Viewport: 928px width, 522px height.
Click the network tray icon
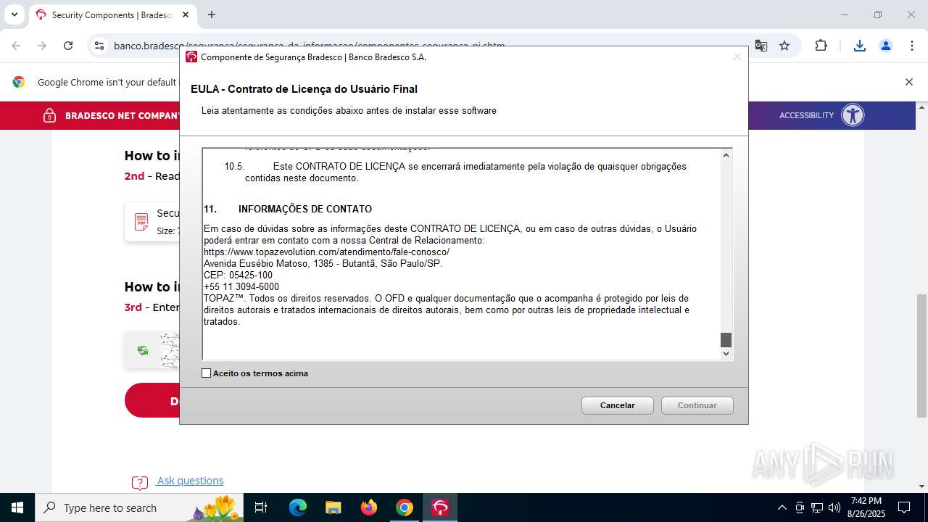tap(817, 507)
